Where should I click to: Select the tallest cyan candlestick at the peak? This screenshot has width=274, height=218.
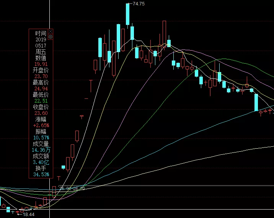[128, 14]
